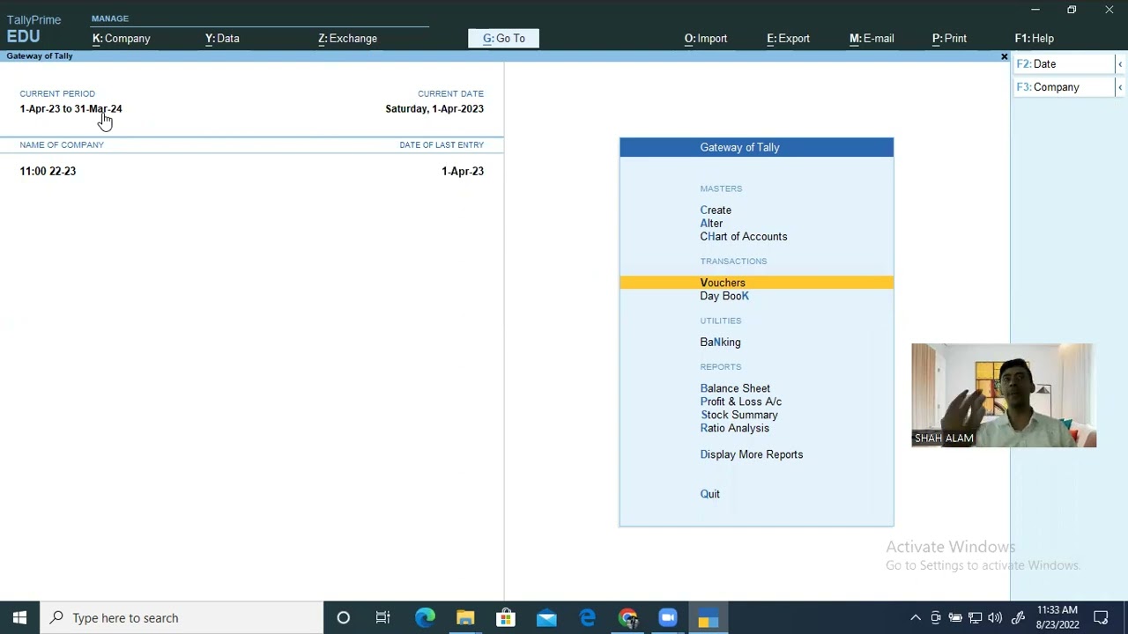The width and height of the screenshot is (1128, 634).
Task: Open Google Chrome from taskbar
Action: (x=627, y=618)
